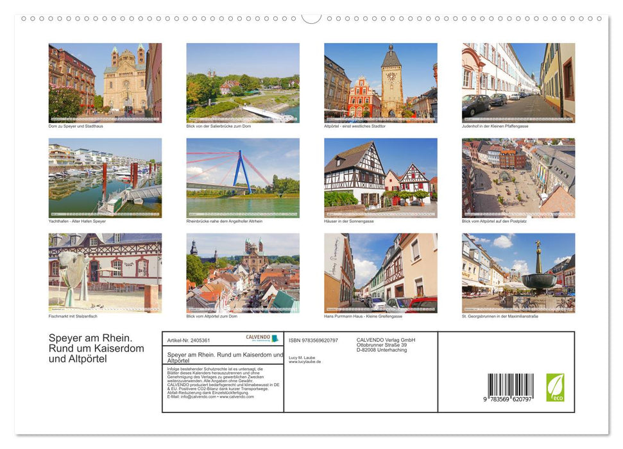Click the author name 'Lucy M. Laube'
The height and width of the screenshot is (449, 623).
(x=302, y=358)
